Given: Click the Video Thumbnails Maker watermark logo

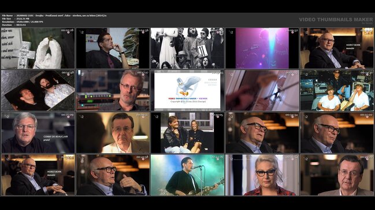Looking at the screenshot, I should (x=336, y=20).
